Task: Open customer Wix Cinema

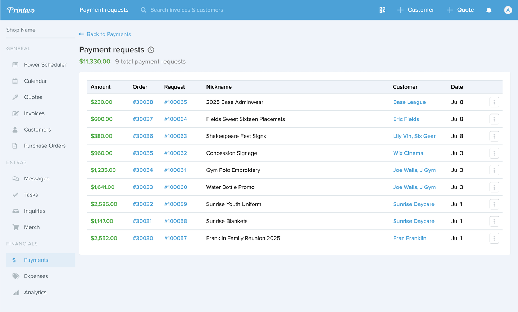Action: (408, 153)
